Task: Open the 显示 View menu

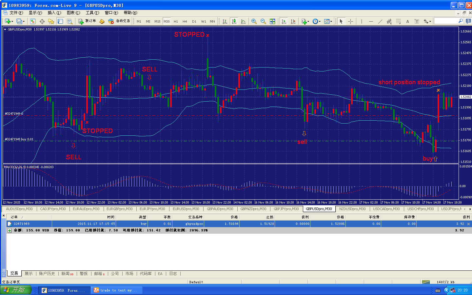Action: tap(35, 13)
